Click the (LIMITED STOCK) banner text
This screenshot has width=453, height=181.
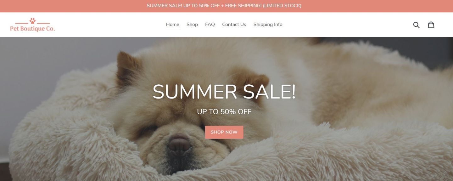[x=282, y=6]
